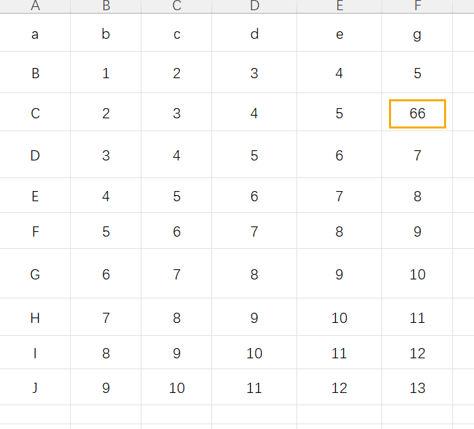This screenshot has height=429, width=474.
Task: Select column header F
Action: (x=417, y=6)
